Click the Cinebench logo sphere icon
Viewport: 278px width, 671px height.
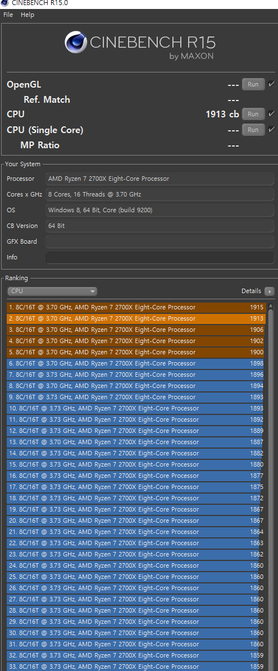pyautogui.click(x=76, y=42)
